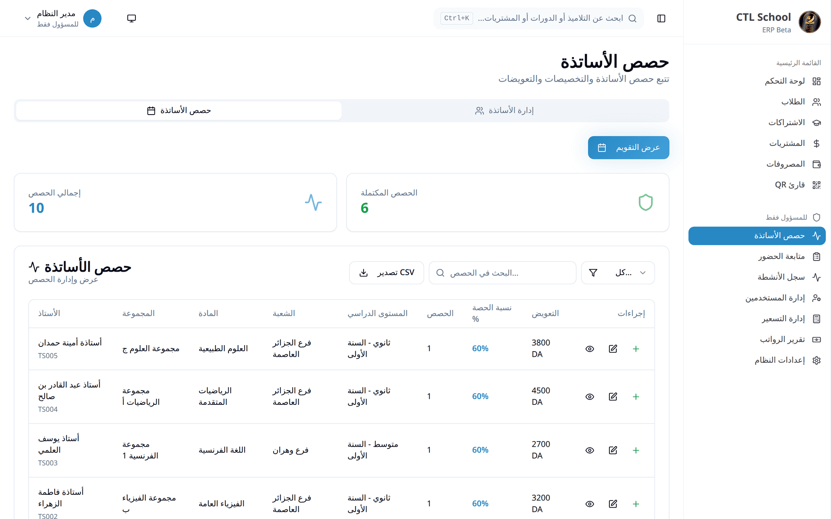The width and height of the screenshot is (831, 519).
Task: View details eye icon for TS004
Action: tap(589, 397)
